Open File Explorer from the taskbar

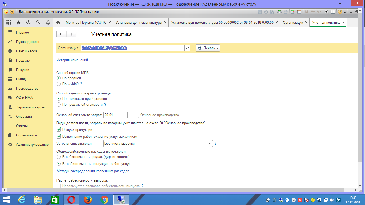click(x=38, y=199)
